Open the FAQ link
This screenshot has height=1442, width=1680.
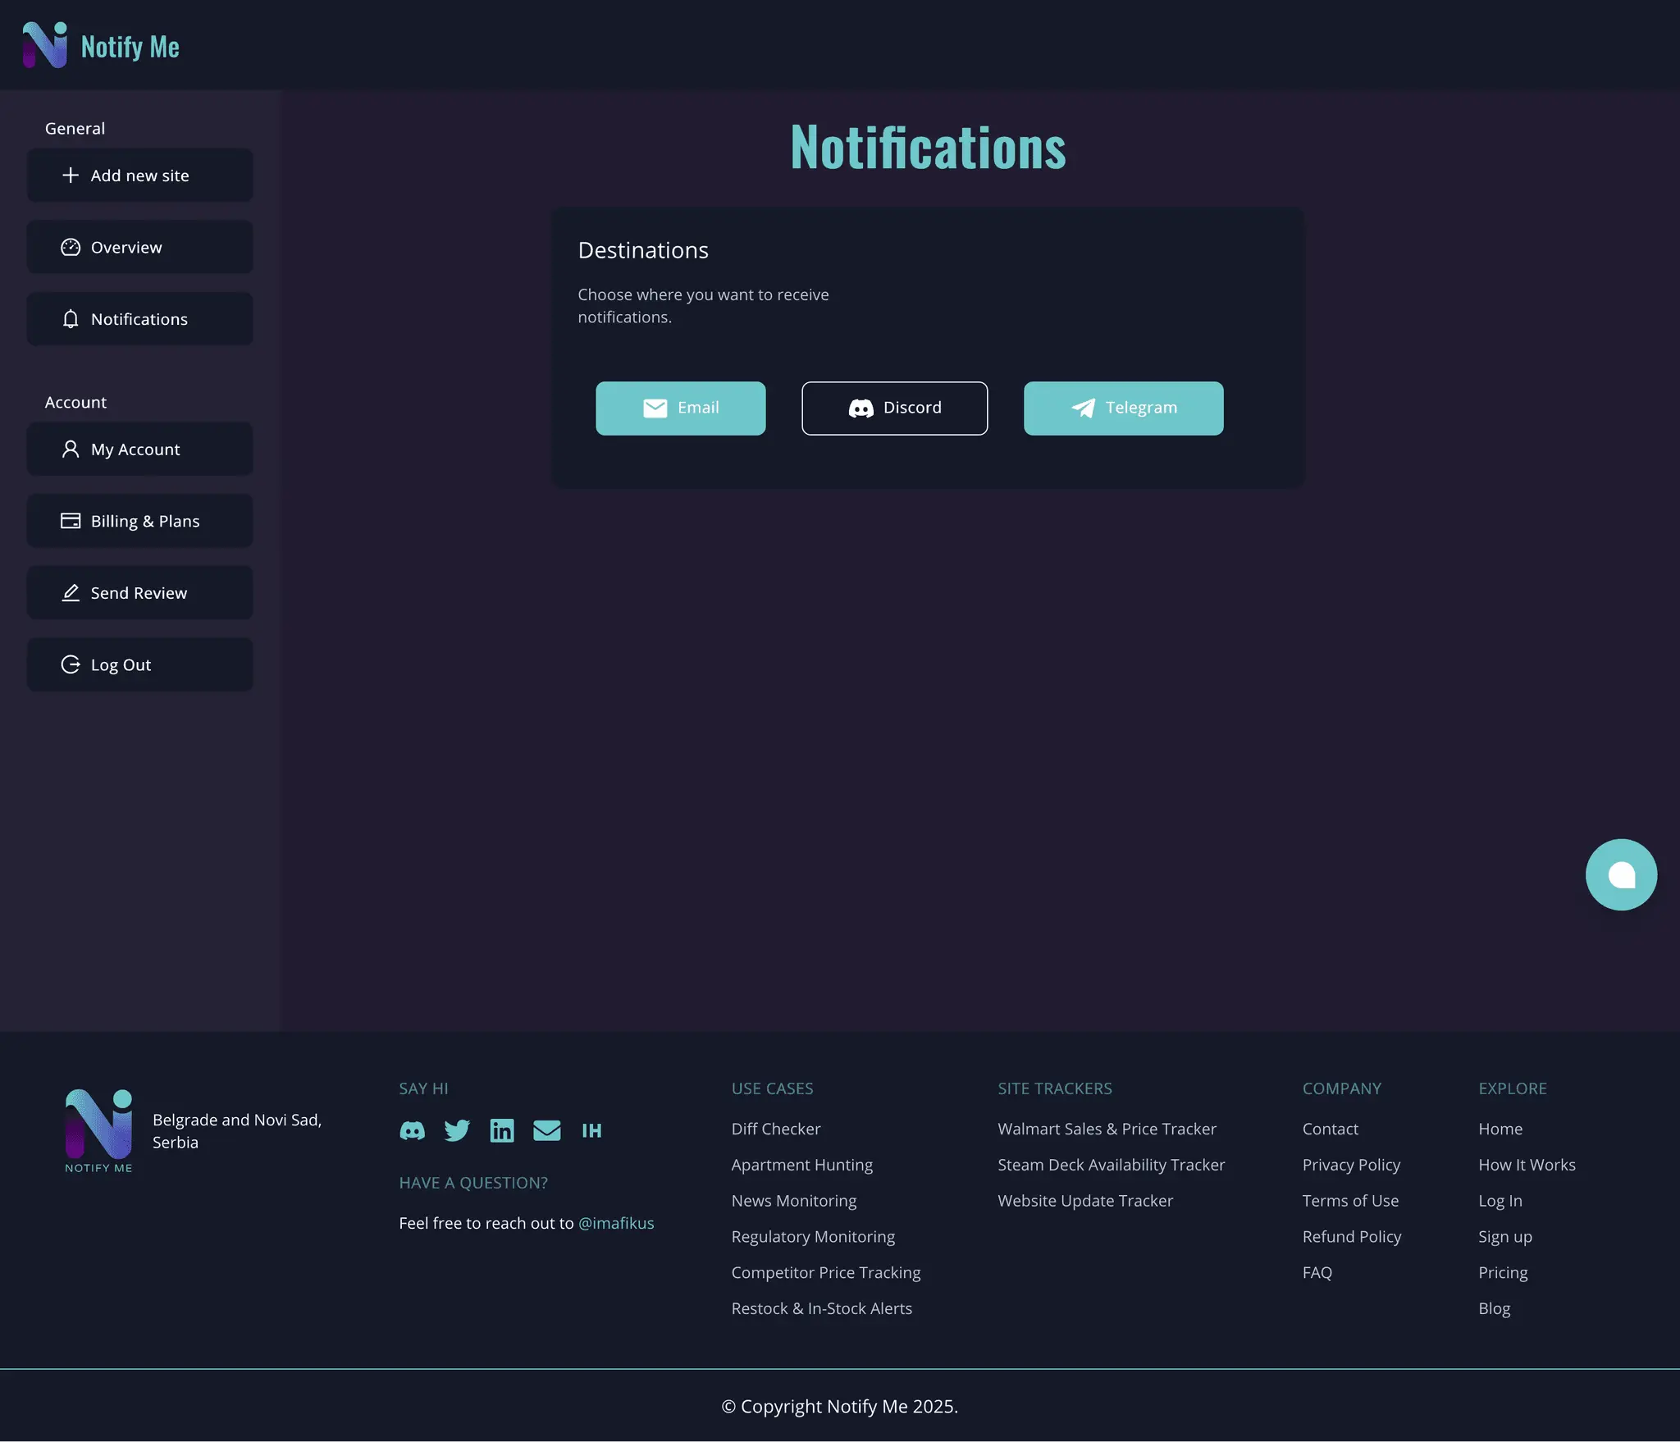click(x=1317, y=1273)
